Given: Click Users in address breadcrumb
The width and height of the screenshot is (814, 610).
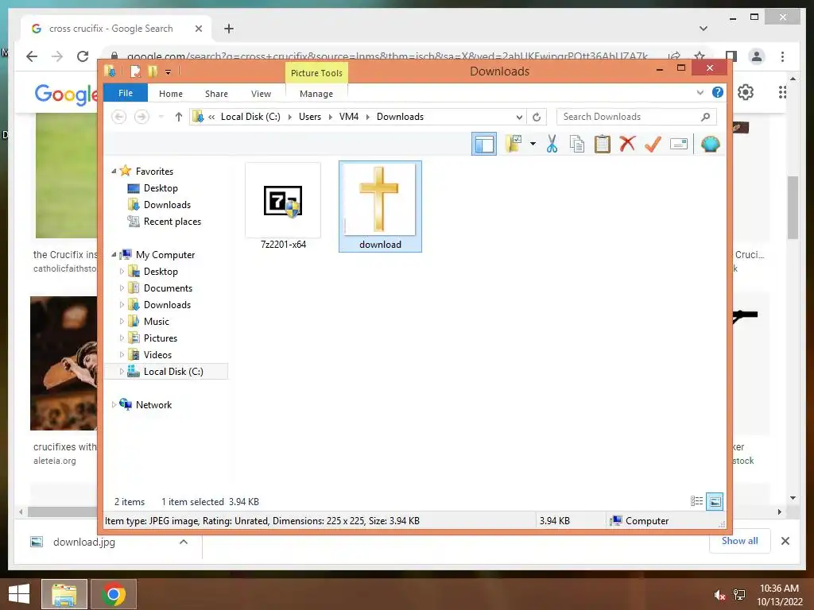Looking at the screenshot, I should (x=310, y=117).
